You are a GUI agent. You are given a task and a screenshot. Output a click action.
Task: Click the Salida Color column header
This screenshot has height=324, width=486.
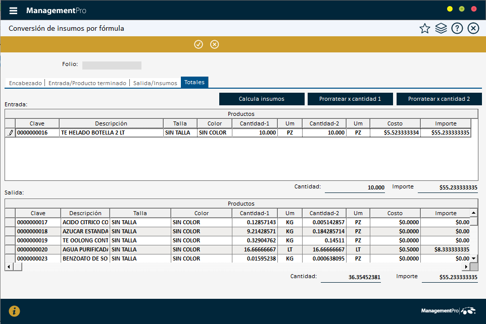pyautogui.click(x=202, y=213)
